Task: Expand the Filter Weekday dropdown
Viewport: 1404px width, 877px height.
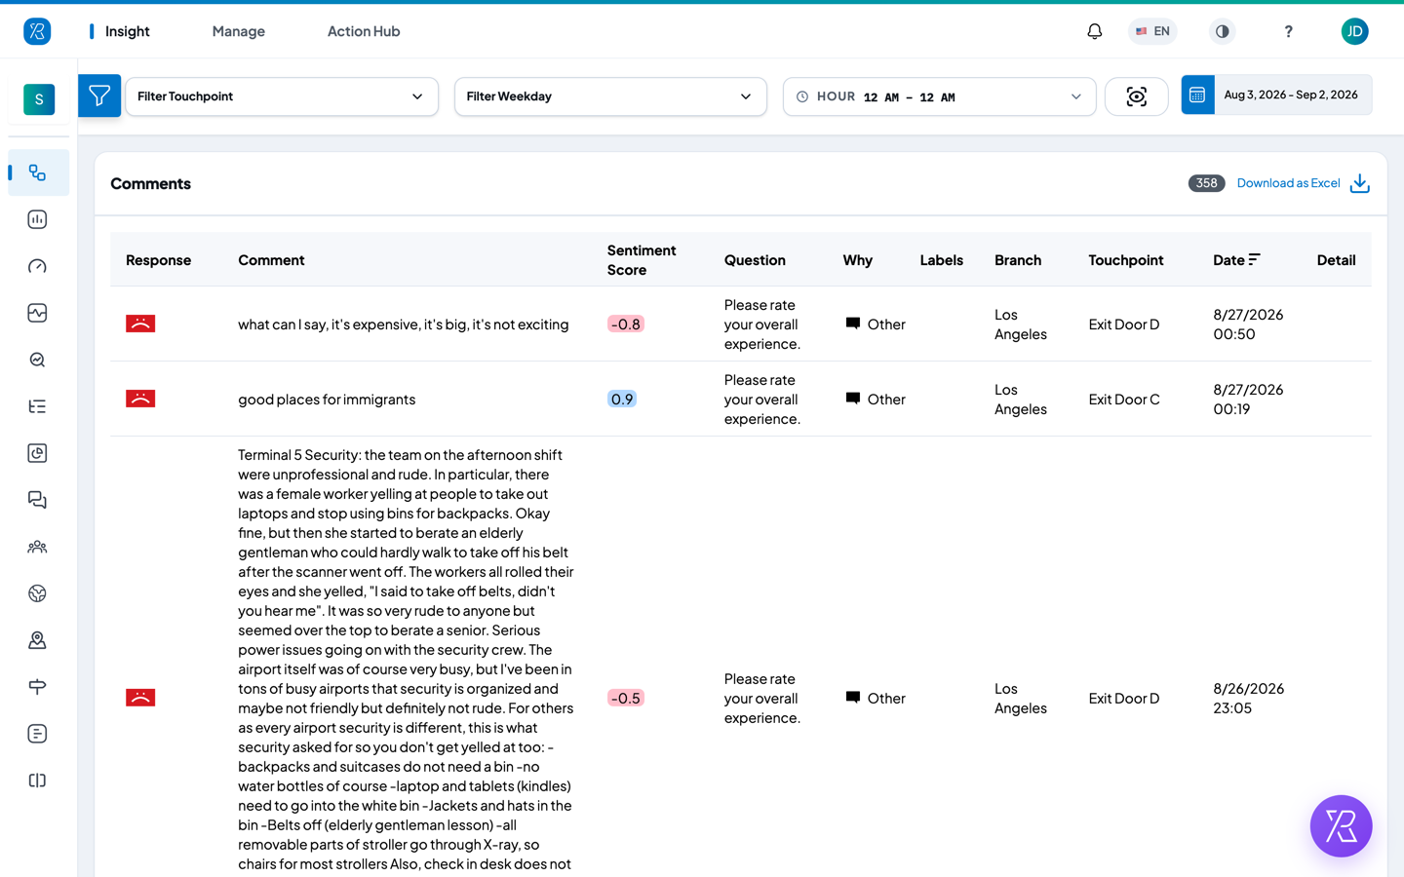Action: [x=610, y=96]
